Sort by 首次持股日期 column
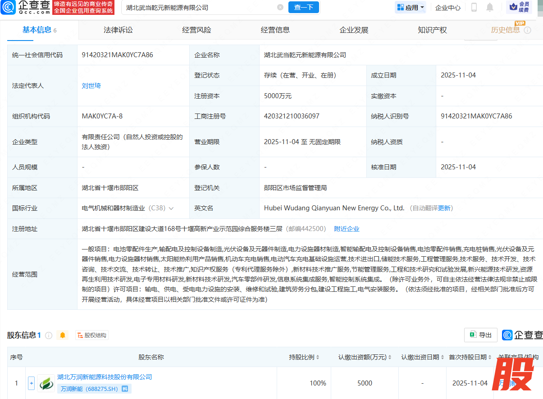 point(489,357)
